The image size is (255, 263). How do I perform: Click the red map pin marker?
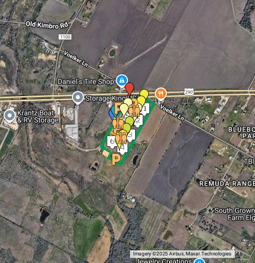pyautogui.click(x=130, y=88)
